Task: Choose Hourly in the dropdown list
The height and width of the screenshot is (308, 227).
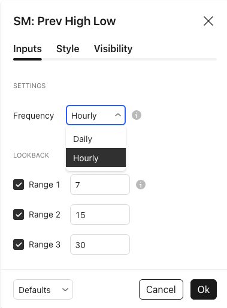Action: (96, 158)
